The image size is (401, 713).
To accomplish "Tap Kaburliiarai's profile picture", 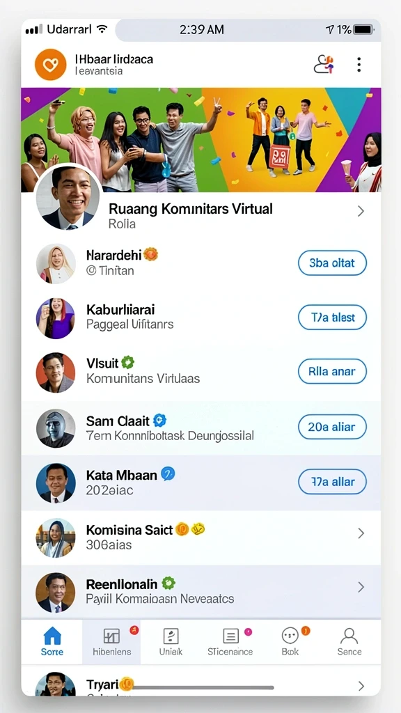I will tap(56, 318).
